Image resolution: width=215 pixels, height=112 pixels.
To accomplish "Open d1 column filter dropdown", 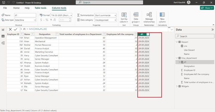I will pyautogui.click(x=148, y=34).
